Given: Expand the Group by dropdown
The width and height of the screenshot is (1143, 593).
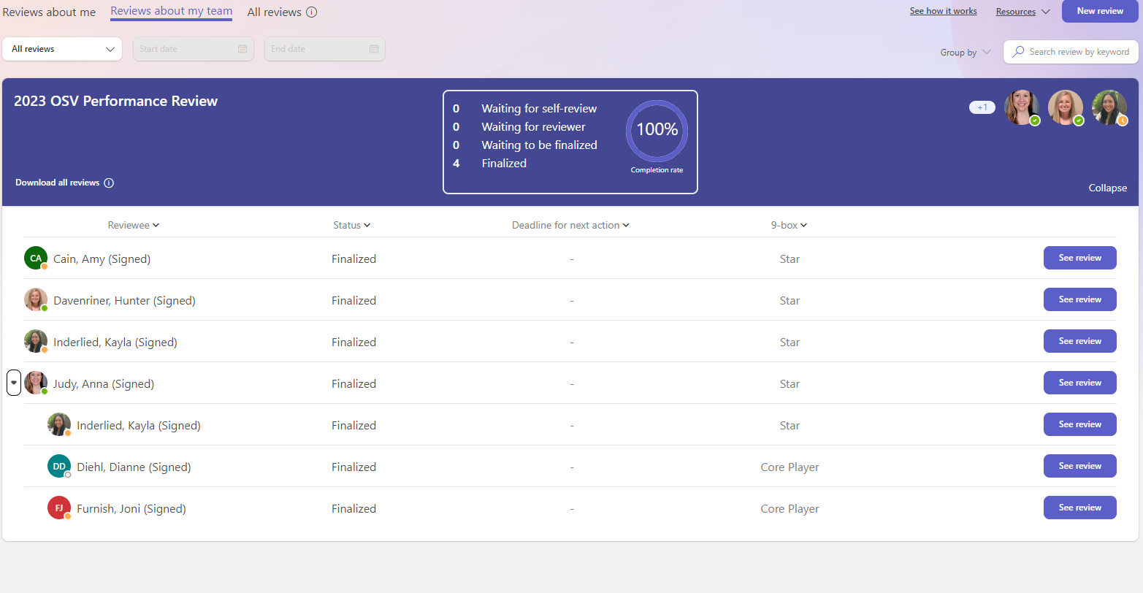Looking at the screenshot, I should (965, 53).
